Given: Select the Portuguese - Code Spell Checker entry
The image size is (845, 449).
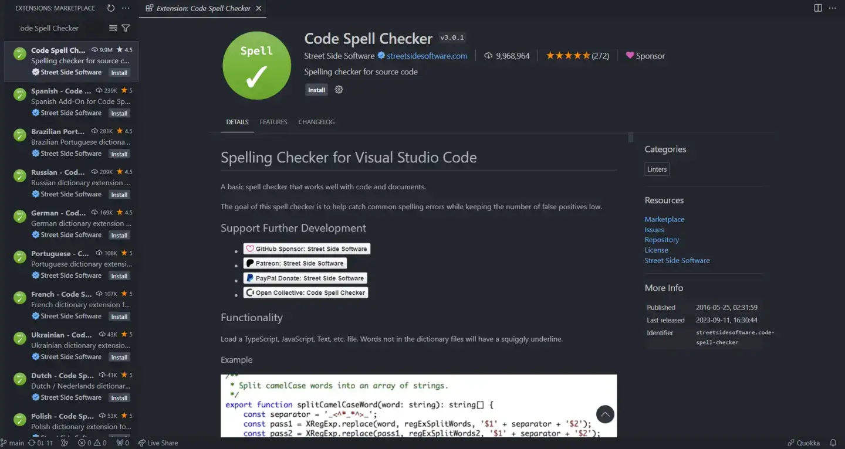Looking at the screenshot, I should [x=72, y=264].
